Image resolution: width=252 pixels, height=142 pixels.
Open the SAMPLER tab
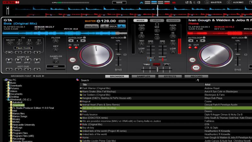[143, 76]
